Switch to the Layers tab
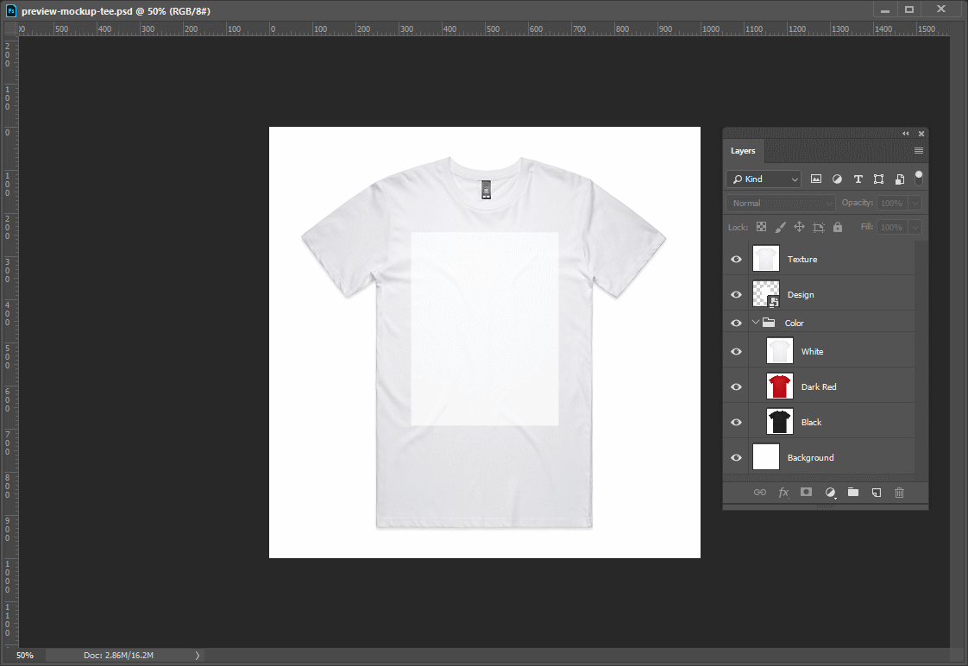This screenshot has width=968, height=666. [x=743, y=150]
